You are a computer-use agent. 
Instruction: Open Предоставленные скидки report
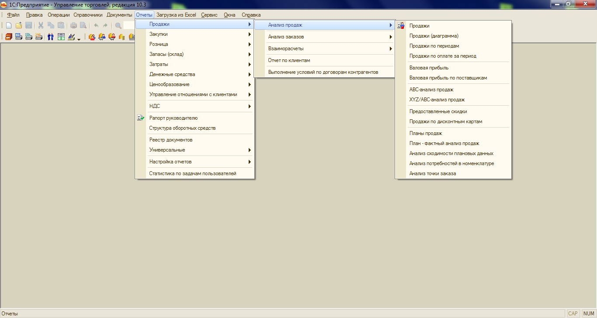(453, 111)
